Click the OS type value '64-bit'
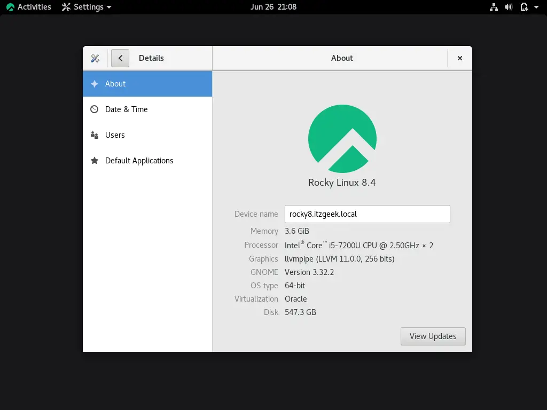The width and height of the screenshot is (547, 410). point(295,286)
